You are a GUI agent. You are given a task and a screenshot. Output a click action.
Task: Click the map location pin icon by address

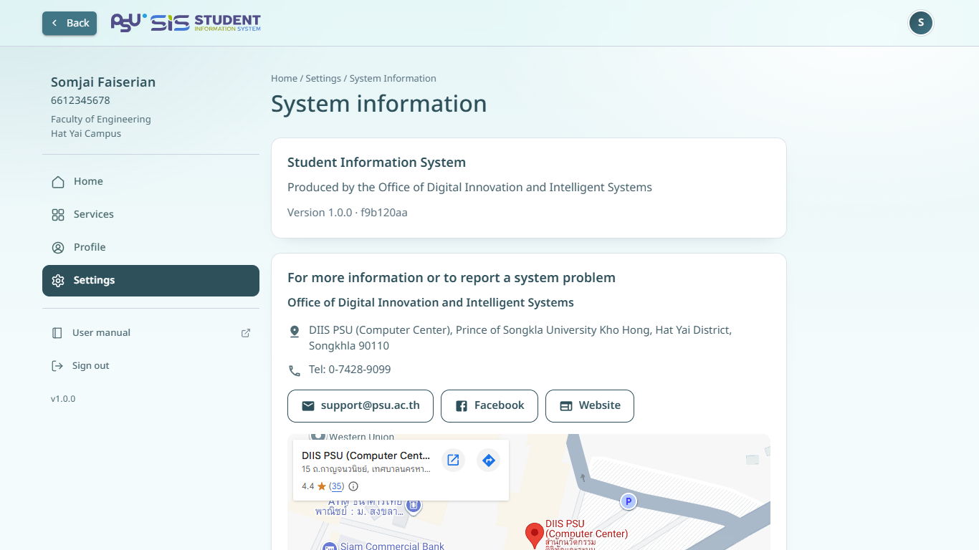[x=295, y=332]
